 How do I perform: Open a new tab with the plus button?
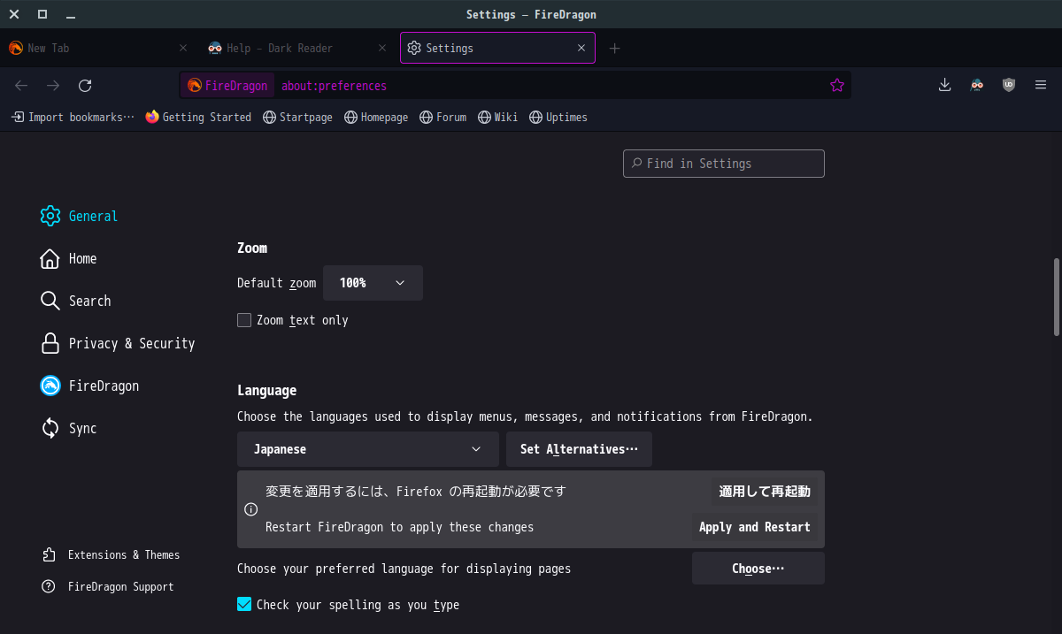(x=615, y=48)
